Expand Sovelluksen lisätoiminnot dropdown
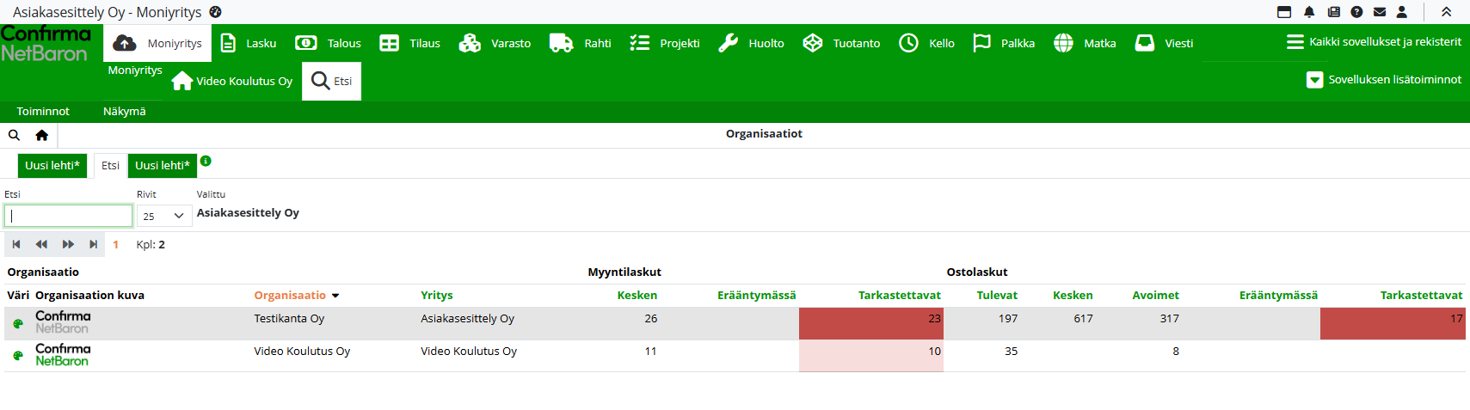The width and height of the screenshot is (1470, 410). click(x=1383, y=80)
